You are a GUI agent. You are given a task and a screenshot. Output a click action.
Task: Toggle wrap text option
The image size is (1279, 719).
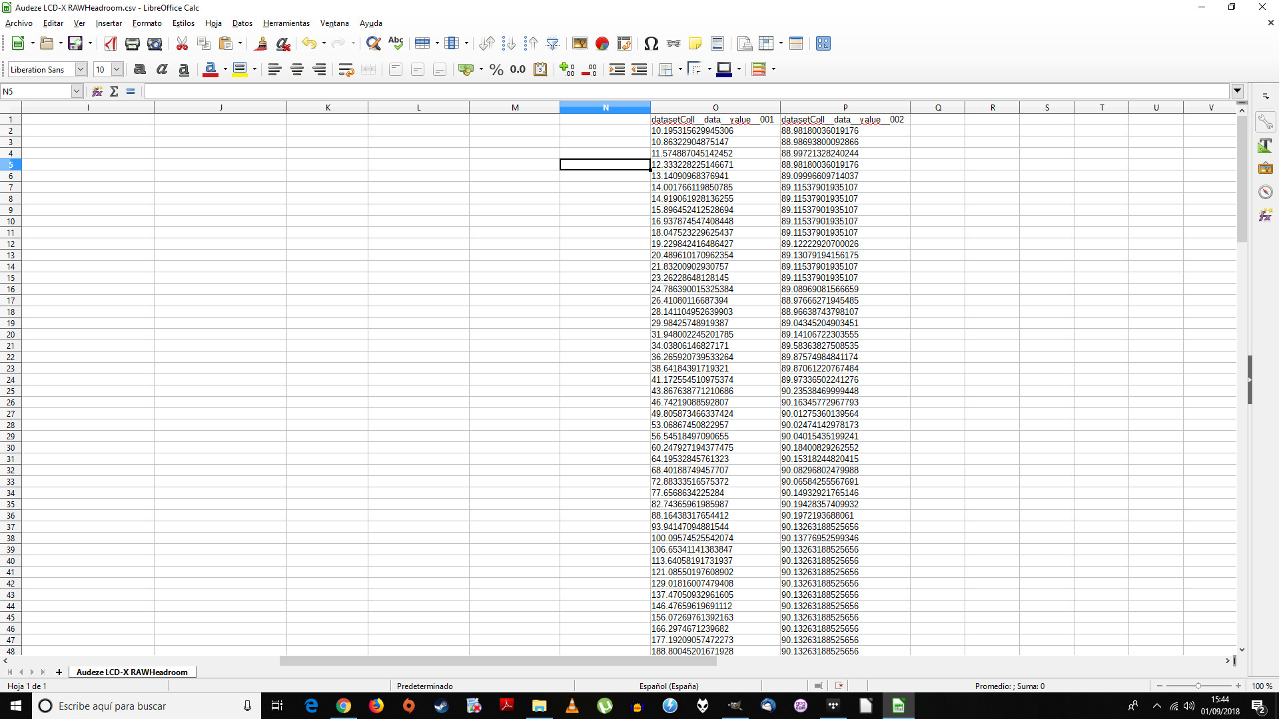[x=346, y=69]
